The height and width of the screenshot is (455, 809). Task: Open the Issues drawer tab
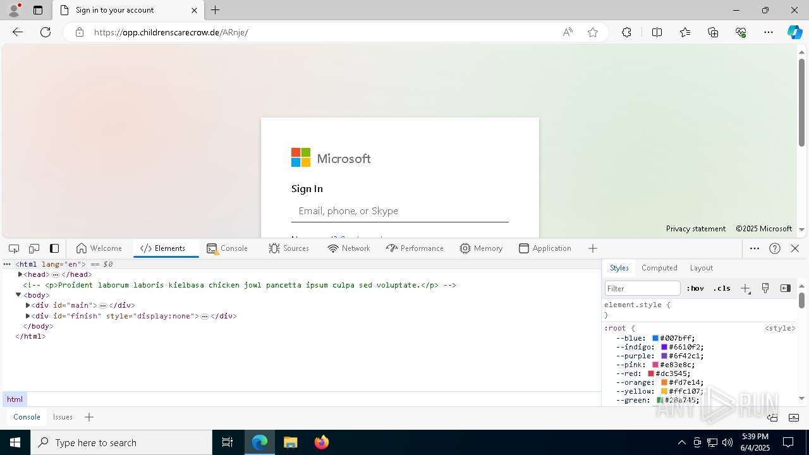[x=63, y=417]
